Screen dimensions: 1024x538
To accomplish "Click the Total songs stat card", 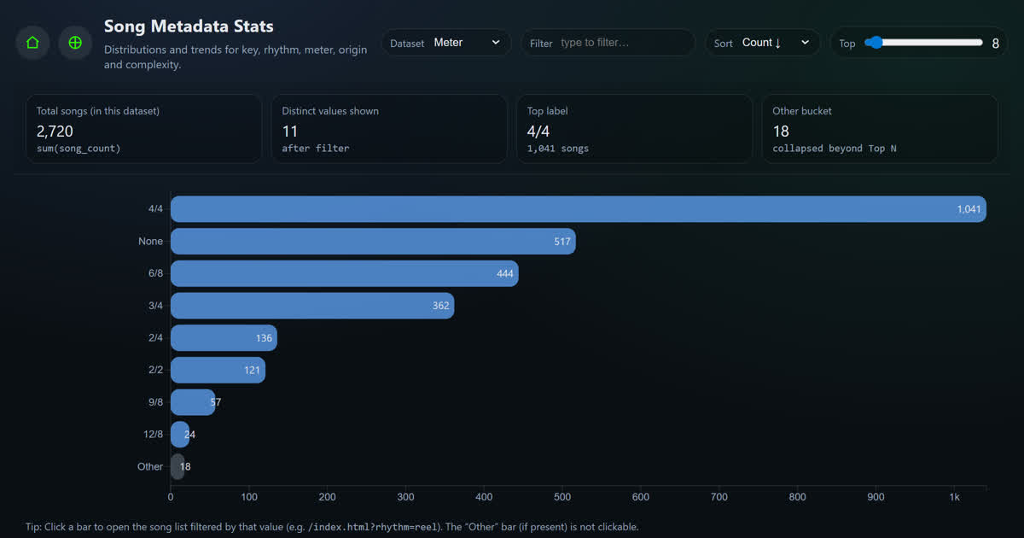I will 143,128.
